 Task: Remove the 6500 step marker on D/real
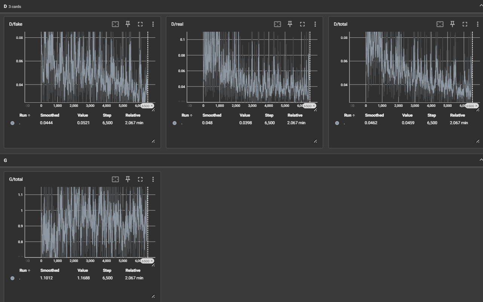[x=314, y=106]
